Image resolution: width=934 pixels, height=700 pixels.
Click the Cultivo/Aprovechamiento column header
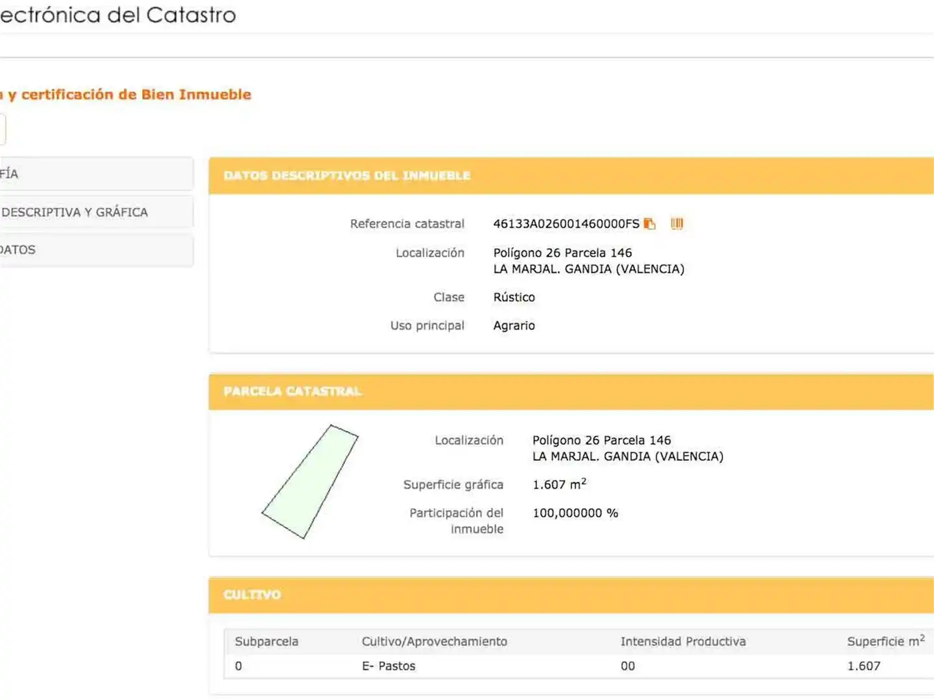pos(435,641)
